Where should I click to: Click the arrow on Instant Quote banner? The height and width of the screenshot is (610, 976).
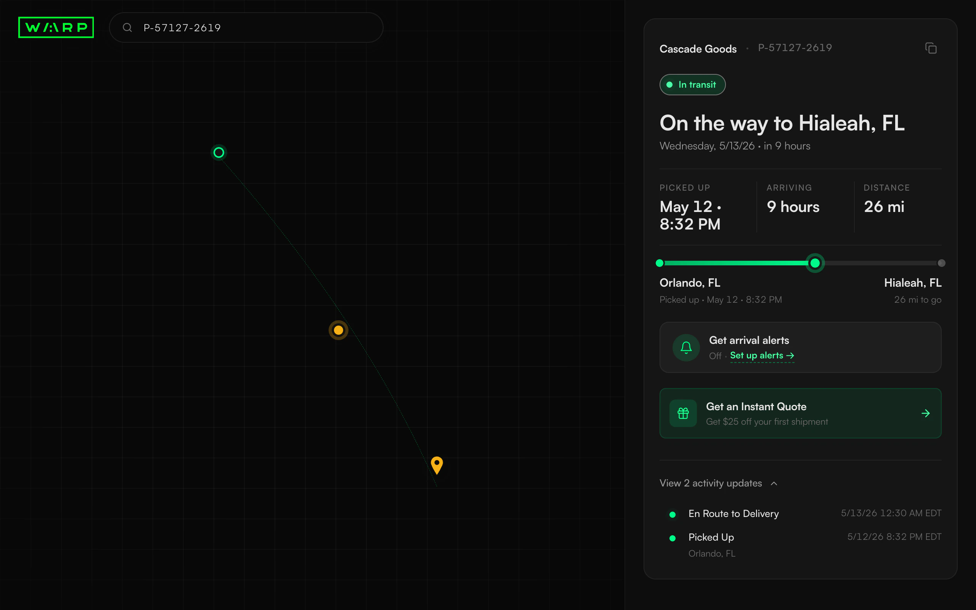[x=926, y=413]
